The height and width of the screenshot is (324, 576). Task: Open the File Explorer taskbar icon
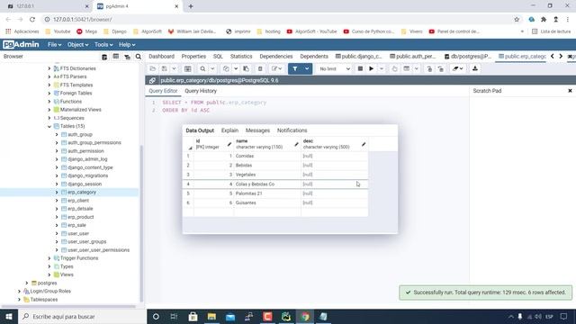[211, 317]
